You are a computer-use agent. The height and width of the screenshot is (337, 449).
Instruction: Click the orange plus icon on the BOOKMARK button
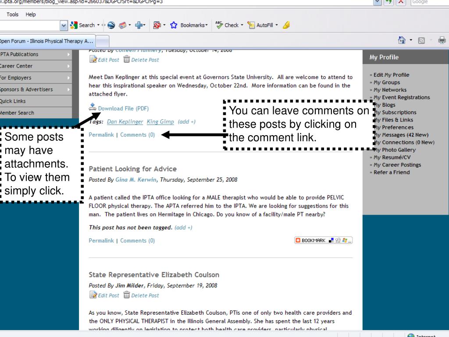(298, 240)
